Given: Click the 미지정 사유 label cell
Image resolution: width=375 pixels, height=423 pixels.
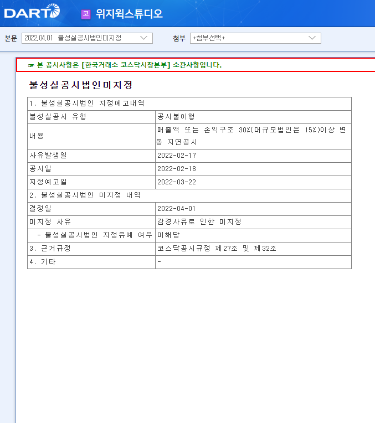Looking at the screenshot, I should [x=91, y=222].
